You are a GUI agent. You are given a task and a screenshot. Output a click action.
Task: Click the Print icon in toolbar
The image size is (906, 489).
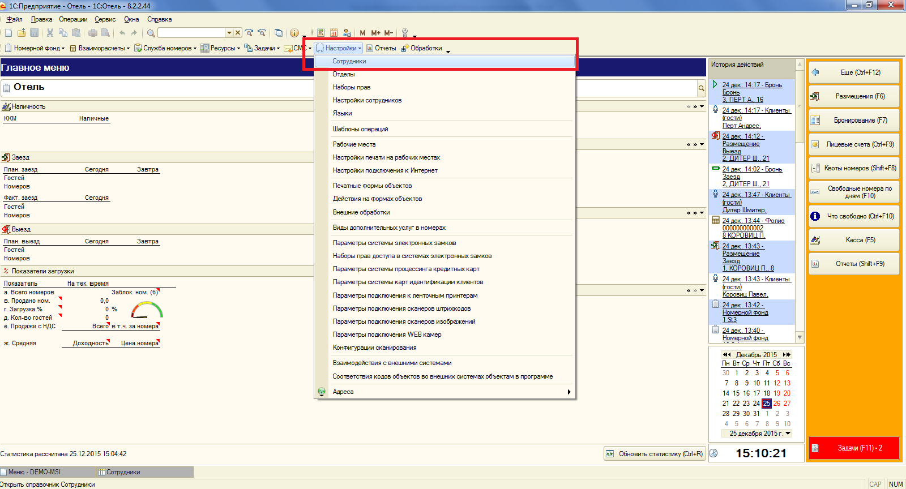(93, 33)
